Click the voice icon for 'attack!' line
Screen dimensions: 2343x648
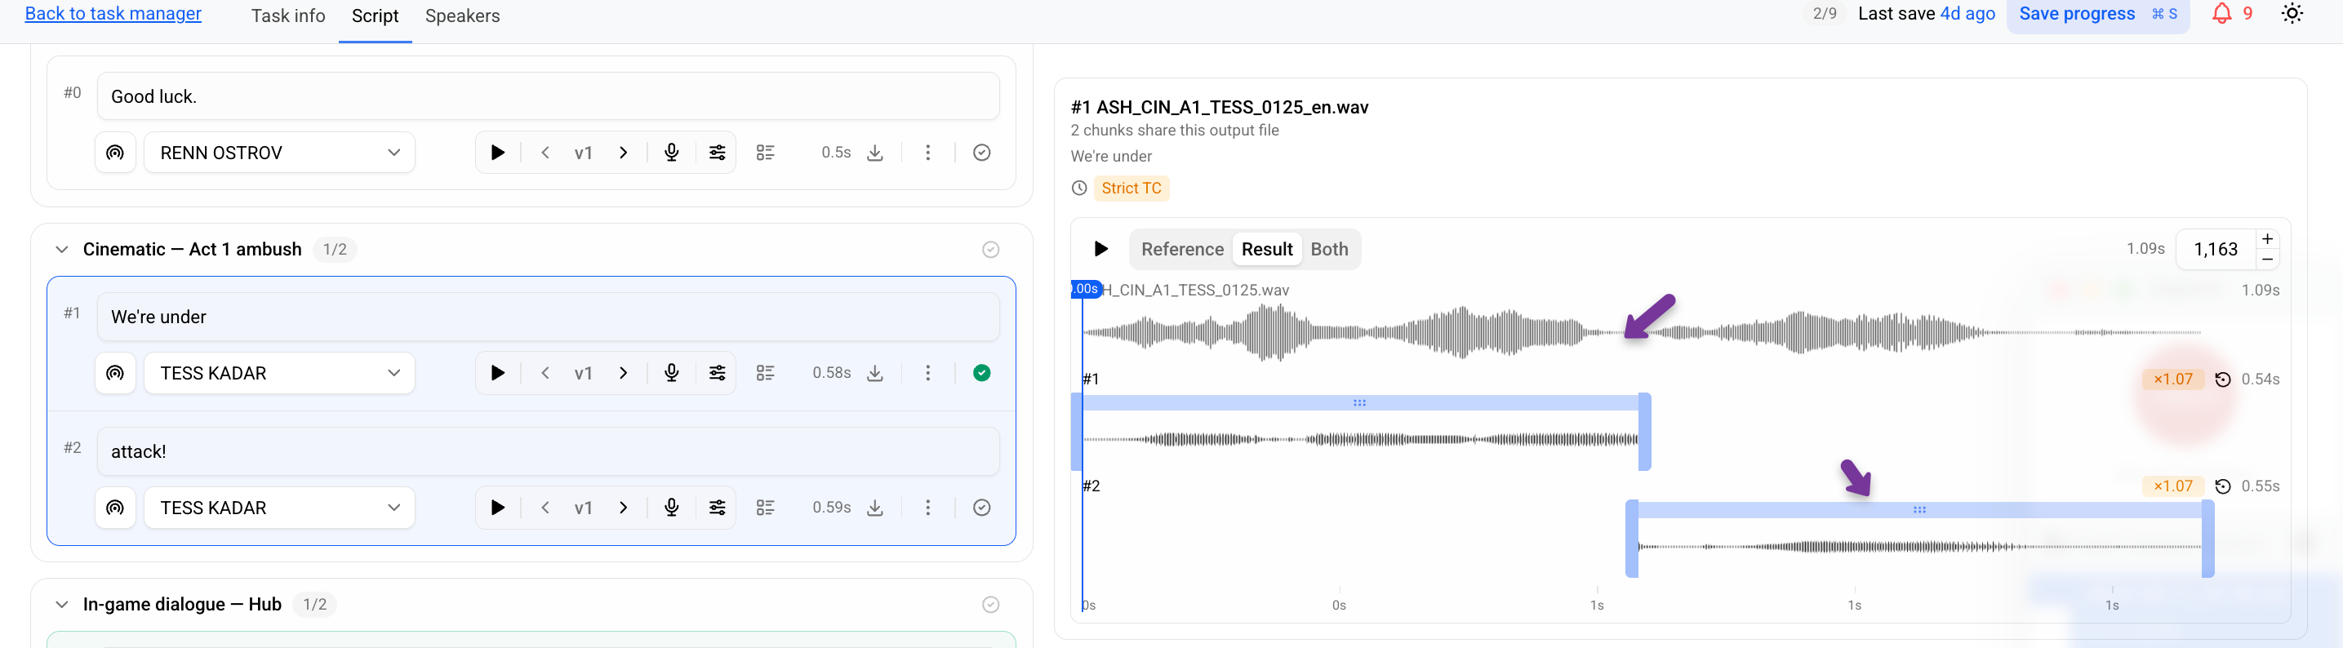point(115,507)
